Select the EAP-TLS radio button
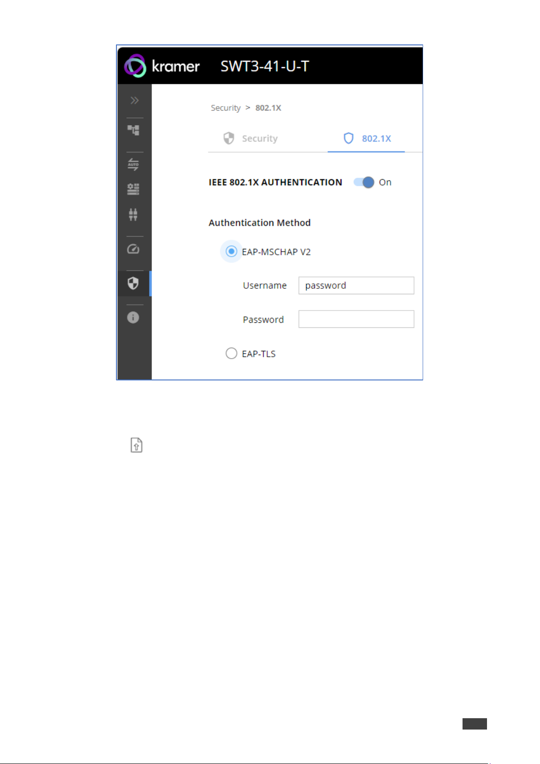 (231, 353)
